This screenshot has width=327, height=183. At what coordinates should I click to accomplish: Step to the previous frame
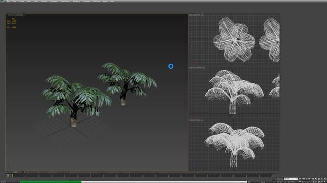[303, 179]
